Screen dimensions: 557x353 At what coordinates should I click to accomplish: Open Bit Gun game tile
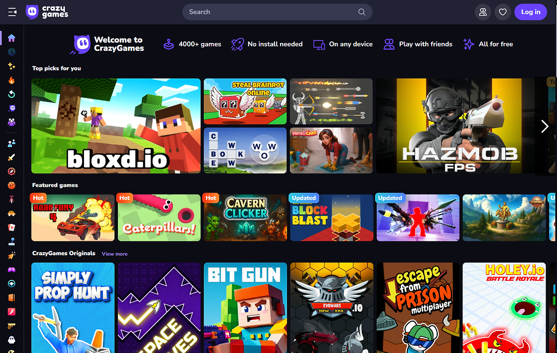[245, 308]
